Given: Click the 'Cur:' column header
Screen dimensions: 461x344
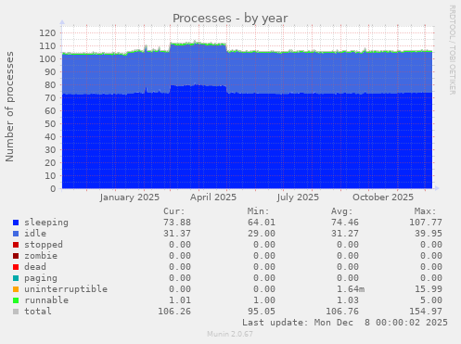Looking at the screenshot, I should click(174, 211).
